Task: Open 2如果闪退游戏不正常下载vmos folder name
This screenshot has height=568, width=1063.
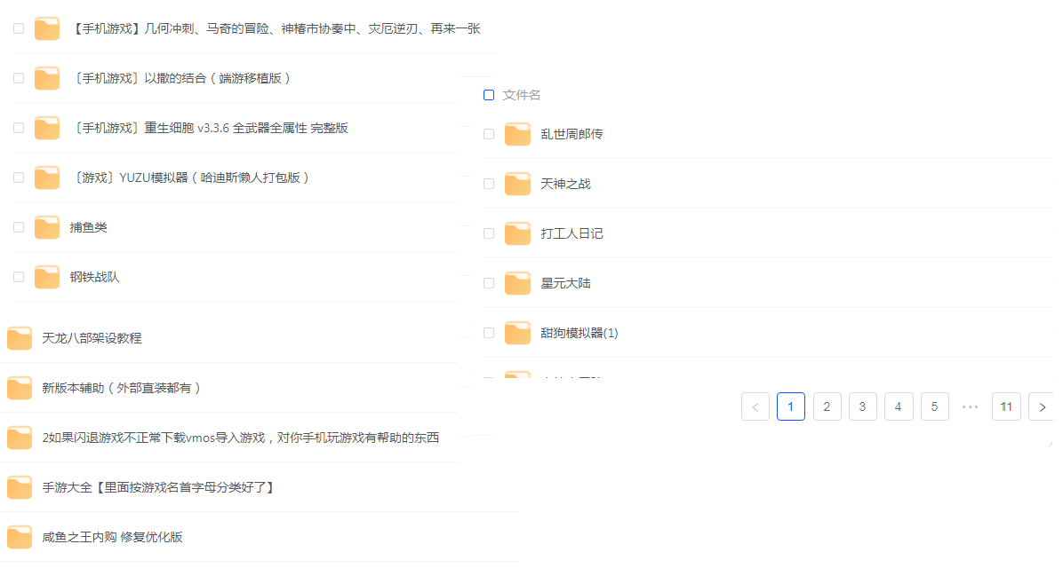Action: (x=241, y=438)
